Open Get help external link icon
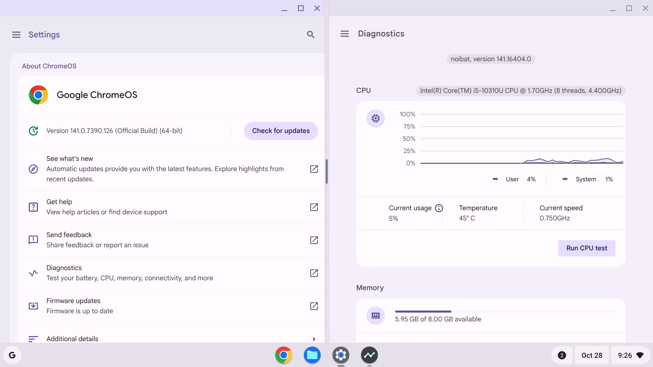This screenshot has width=653, height=367. pyautogui.click(x=314, y=207)
